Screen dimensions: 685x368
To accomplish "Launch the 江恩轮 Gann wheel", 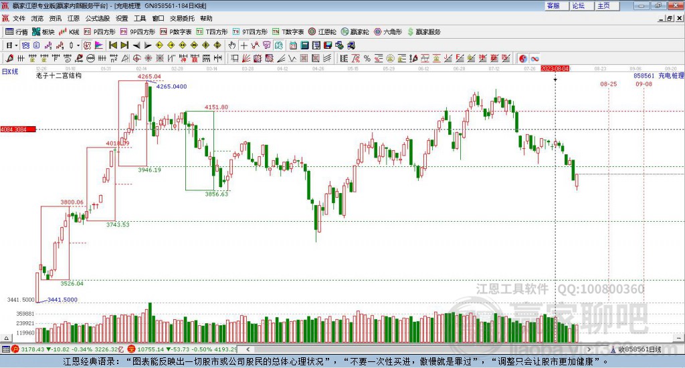I will [322, 32].
